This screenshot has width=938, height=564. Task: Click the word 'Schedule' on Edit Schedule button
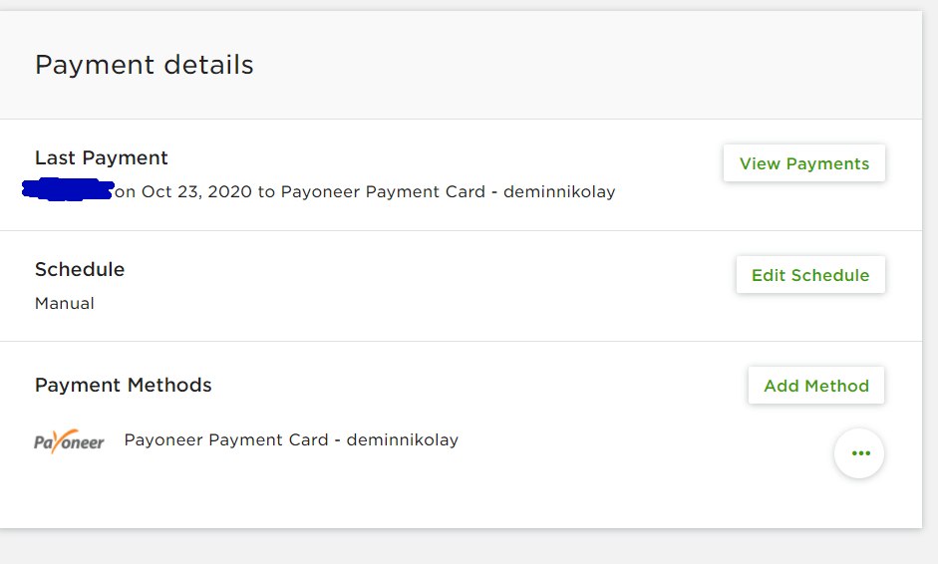click(x=830, y=276)
